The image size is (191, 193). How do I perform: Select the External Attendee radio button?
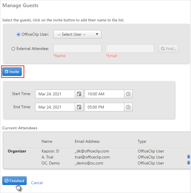[13, 49]
